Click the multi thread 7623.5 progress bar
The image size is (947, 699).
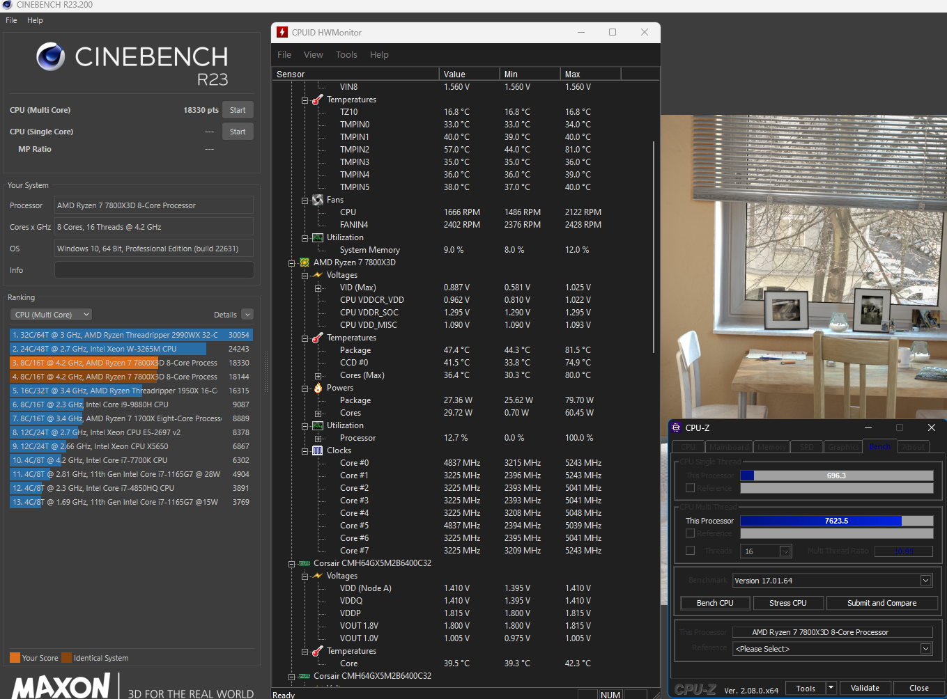(x=836, y=521)
